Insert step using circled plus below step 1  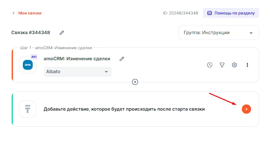click(x=135, y=82)
